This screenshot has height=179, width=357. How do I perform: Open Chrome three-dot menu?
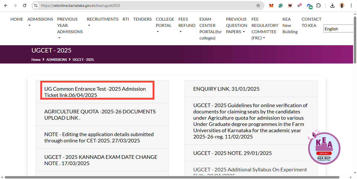351,5
